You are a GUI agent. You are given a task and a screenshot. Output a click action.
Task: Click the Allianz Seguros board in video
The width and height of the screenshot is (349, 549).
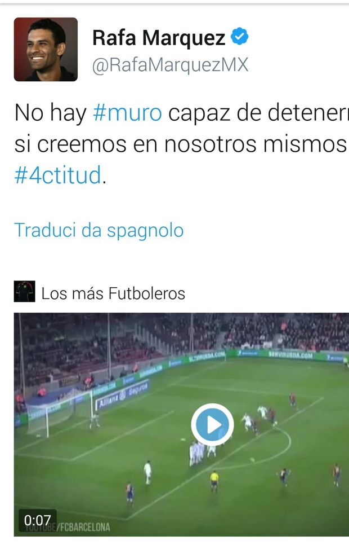[x=123, y=395]
